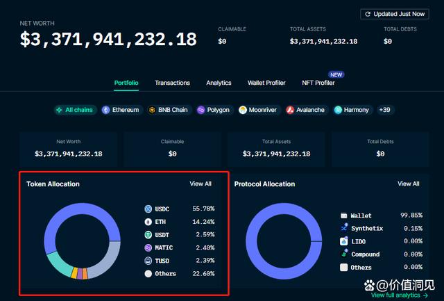The image size is (444, 301).
Task: Click the Others circle icon in Token Allocation
Action: pos(148,273)
